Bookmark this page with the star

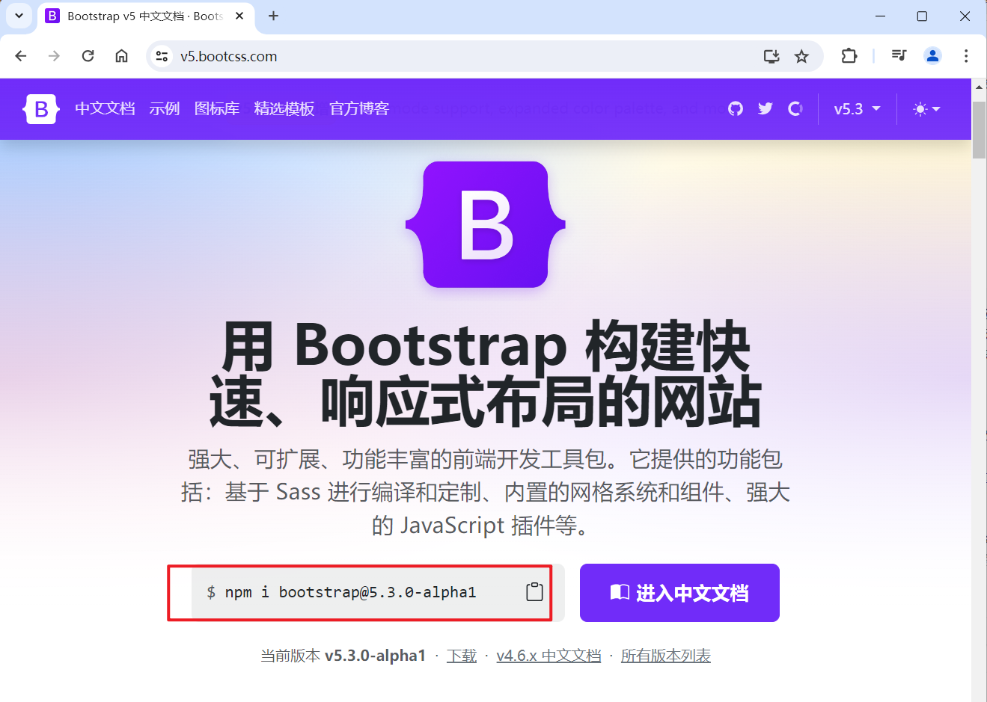[x=801, y=56]
